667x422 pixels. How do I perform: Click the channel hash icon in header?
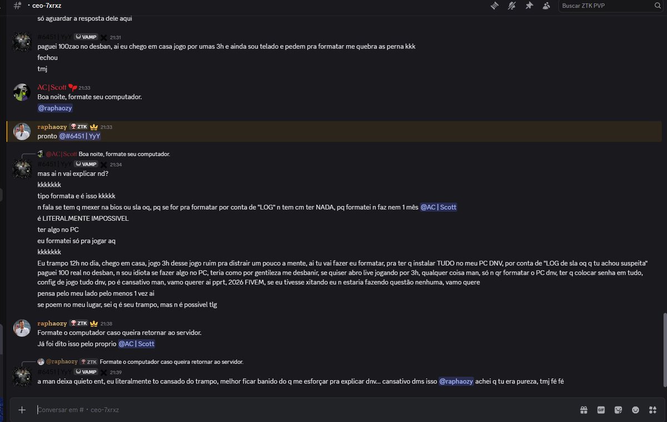click(x=17, y=6)
